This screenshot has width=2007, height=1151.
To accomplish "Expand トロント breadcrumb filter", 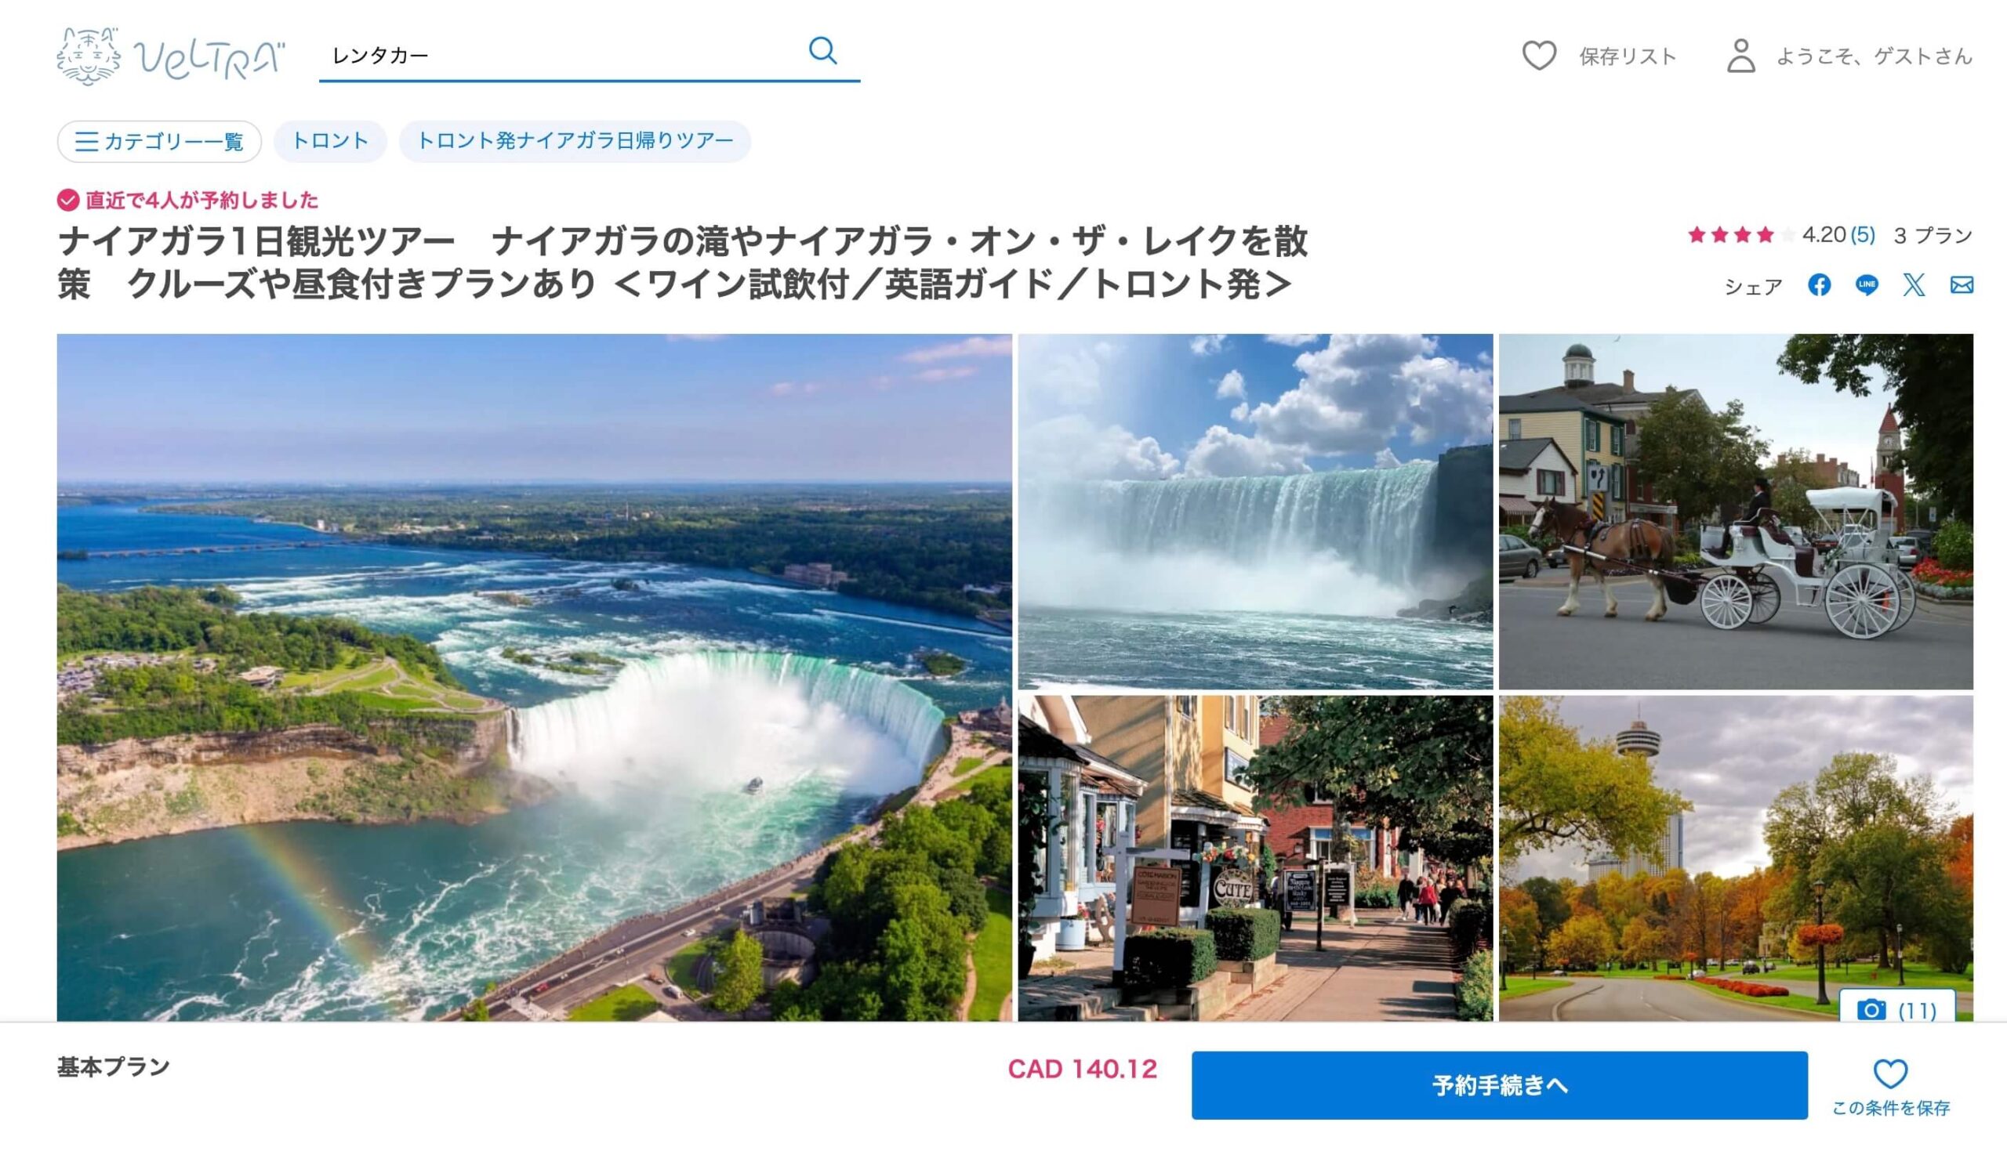I will (329, 140).
